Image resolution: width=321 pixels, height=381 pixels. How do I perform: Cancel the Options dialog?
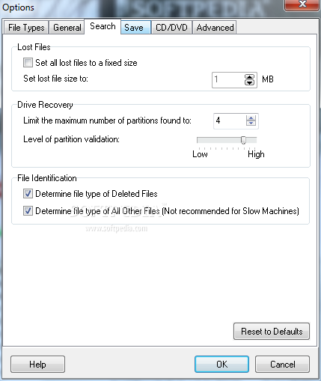click(282, 365)
